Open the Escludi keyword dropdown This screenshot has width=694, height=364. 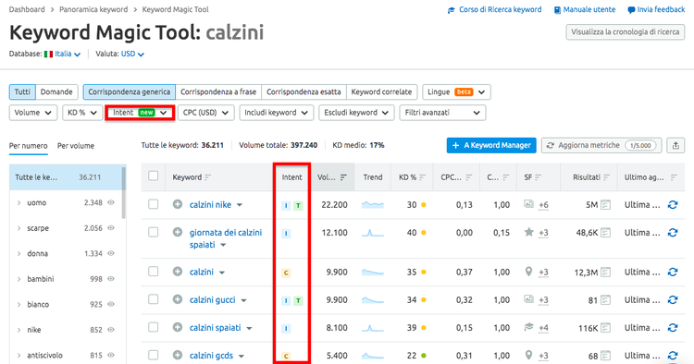pyautogui.click(x=356, y=113)
